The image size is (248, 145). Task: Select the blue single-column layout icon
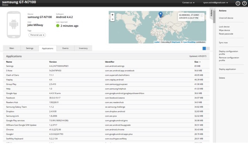tap(204, 49)
